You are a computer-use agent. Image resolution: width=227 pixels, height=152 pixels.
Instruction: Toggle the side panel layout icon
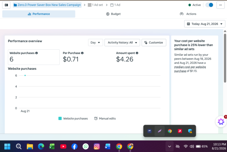coord(6,5)
